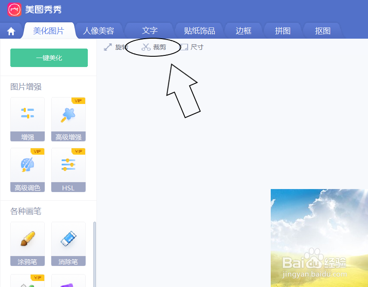Image resolution: width=368 pixels, height=287 pixels.
Task: Open the 尺寸 size tool
Action: [x=191, y=47]
